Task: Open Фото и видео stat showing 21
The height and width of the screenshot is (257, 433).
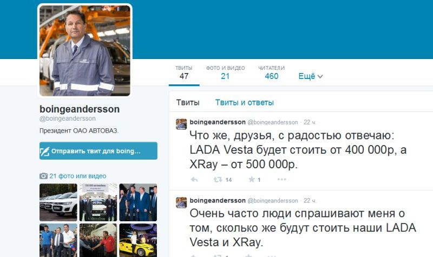Action: 225,73
